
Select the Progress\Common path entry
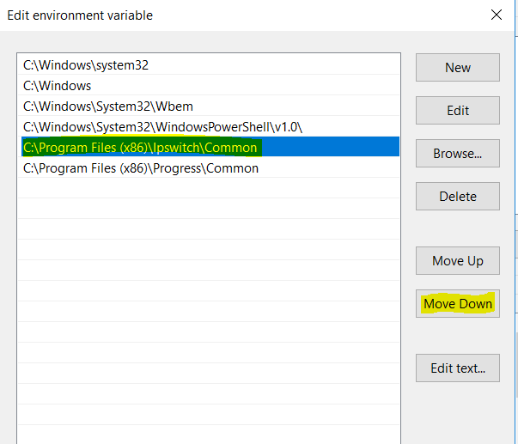tap(140, 168)
